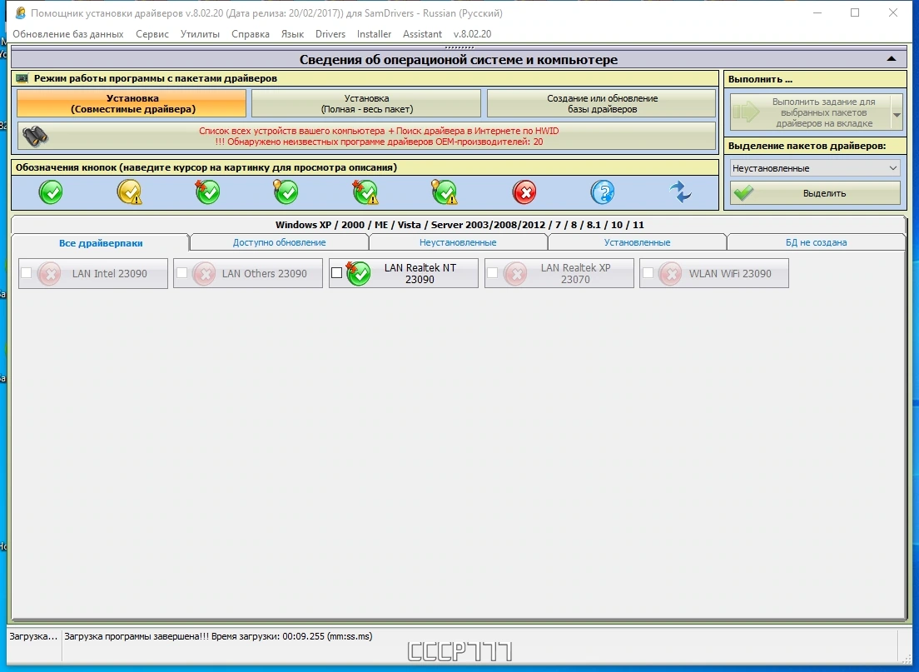Click the blue refresh arrows legend icon

pos(680,192)
